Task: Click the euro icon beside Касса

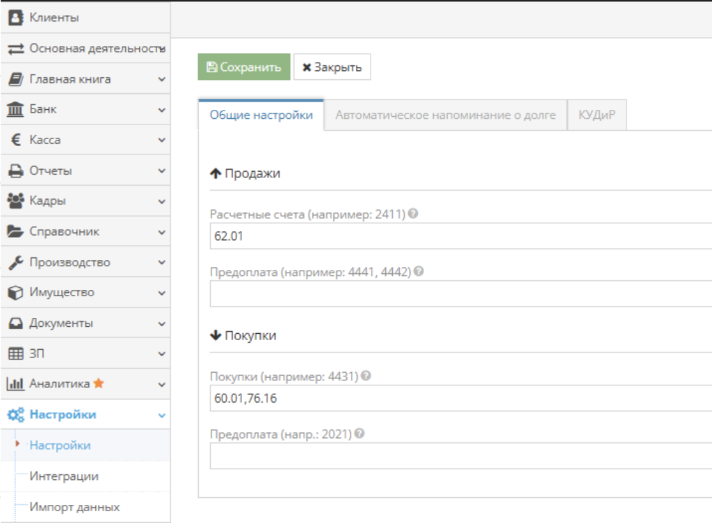Action: click(x=15, y=140)
